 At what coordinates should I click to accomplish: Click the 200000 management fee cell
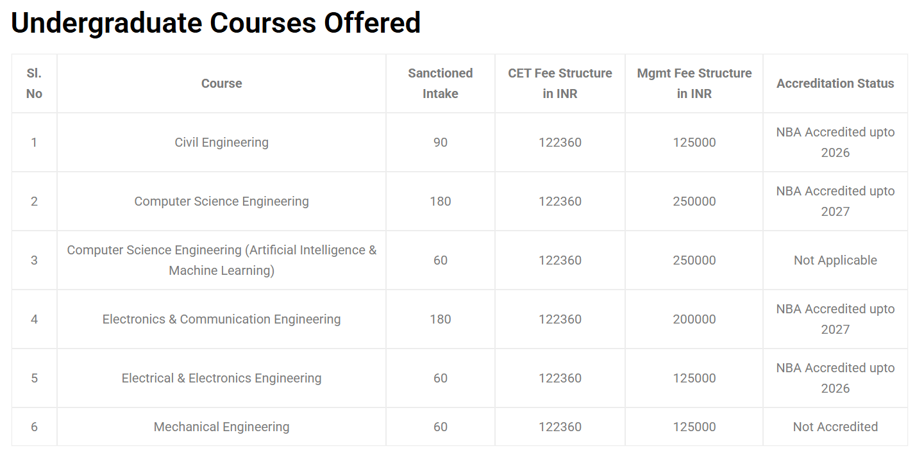pos(694,319)
